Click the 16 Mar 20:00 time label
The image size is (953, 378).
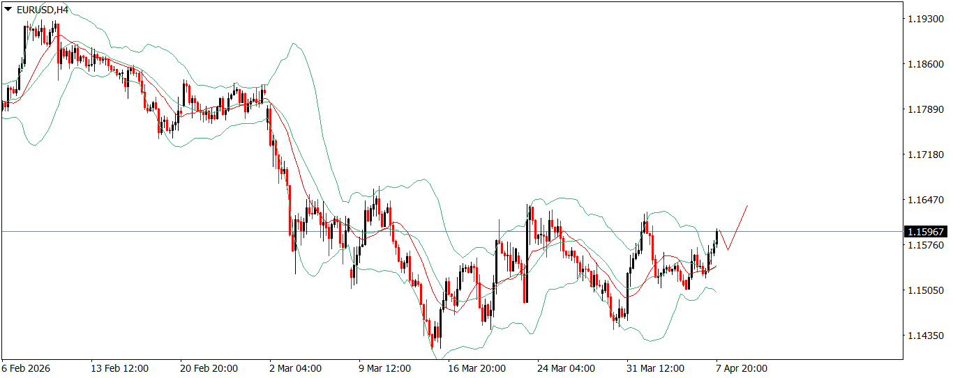477,368
